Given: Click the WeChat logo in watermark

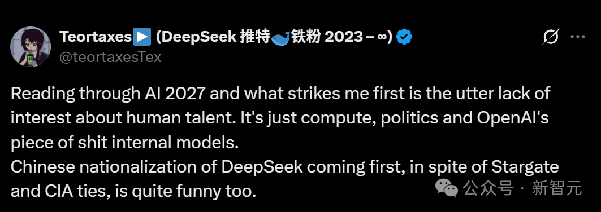Looking at the screenshot, I should 448,188.
